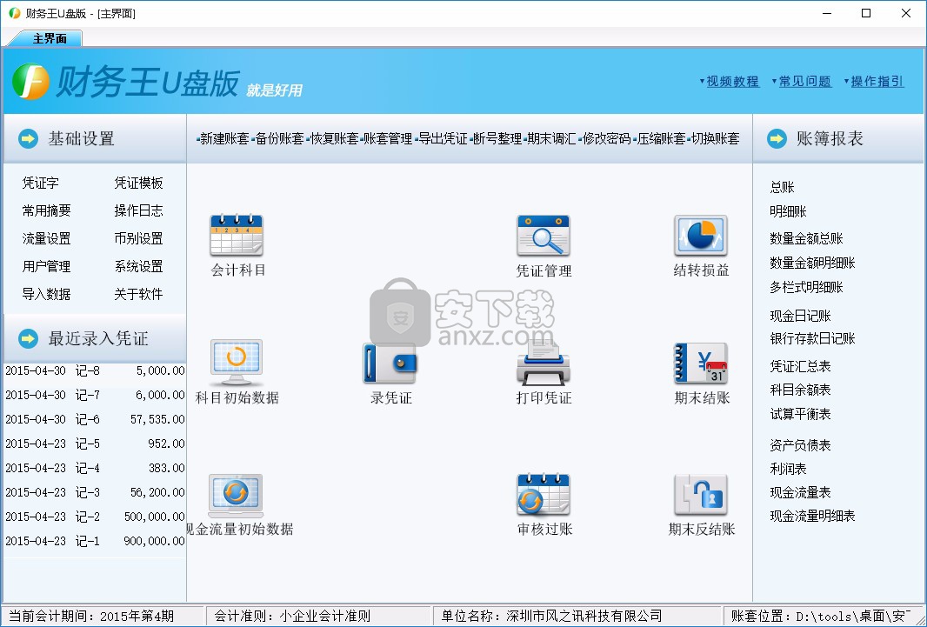Select 压缩账套 from the top menu
The height and width of the screenshot is (627, 927).
coord(661,139)
